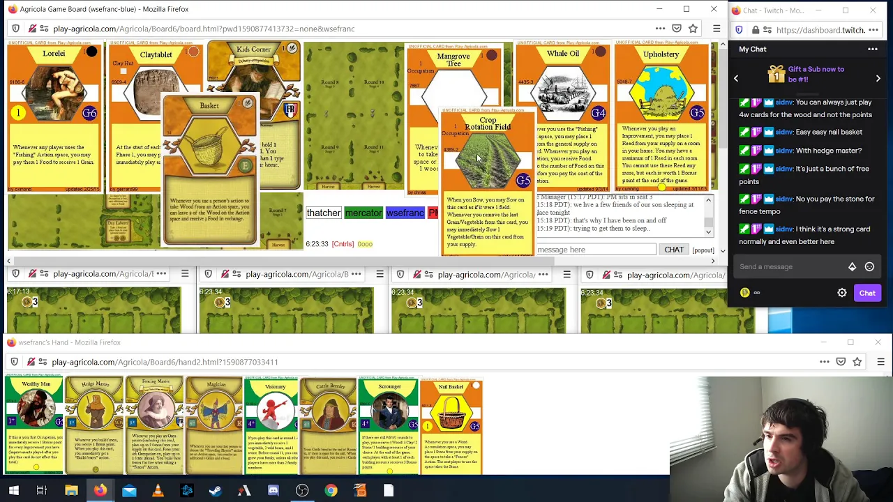Select the Upholstery card

(661, 117)
